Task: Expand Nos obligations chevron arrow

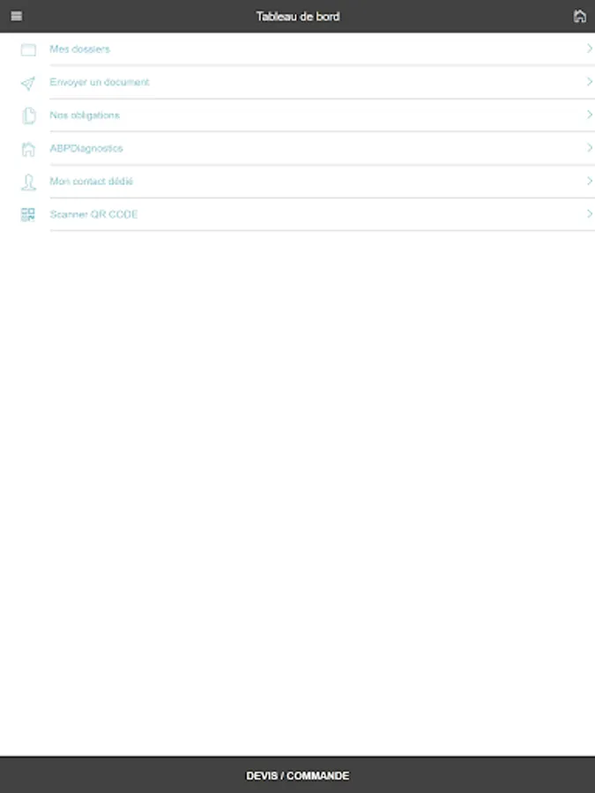Action: (590, 115)
